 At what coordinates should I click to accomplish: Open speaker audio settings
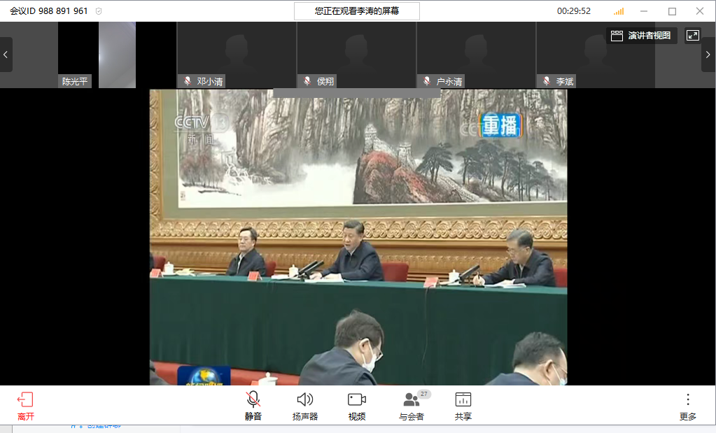click(304, 400)
